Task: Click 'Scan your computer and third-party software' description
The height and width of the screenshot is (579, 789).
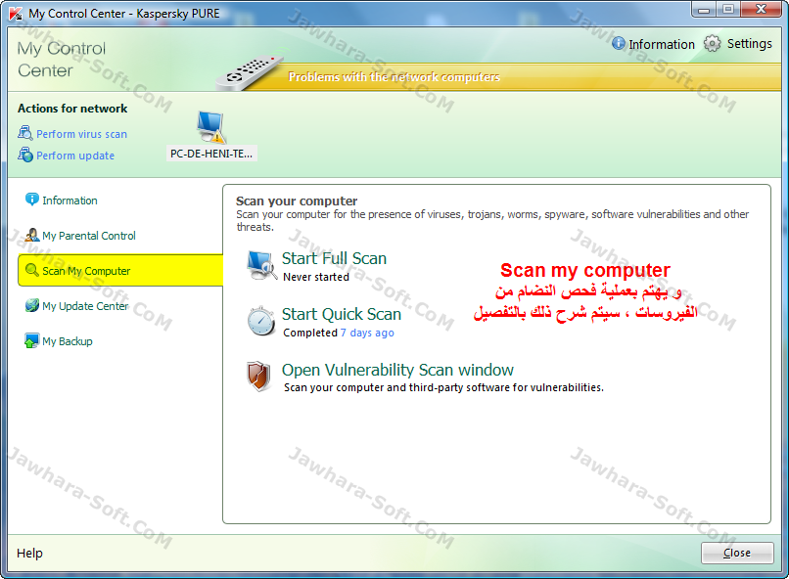Action: pyautogui.click(x=443, y=387)
